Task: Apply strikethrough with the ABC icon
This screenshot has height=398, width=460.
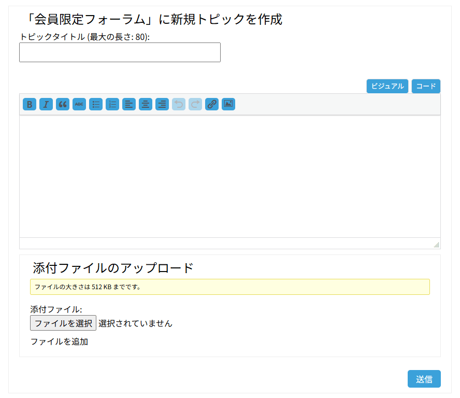Action: coord(79,104)
